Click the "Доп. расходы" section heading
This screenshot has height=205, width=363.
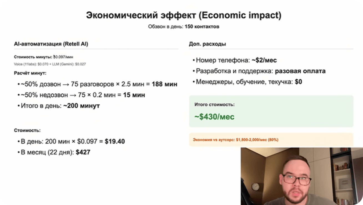(207, 44)
